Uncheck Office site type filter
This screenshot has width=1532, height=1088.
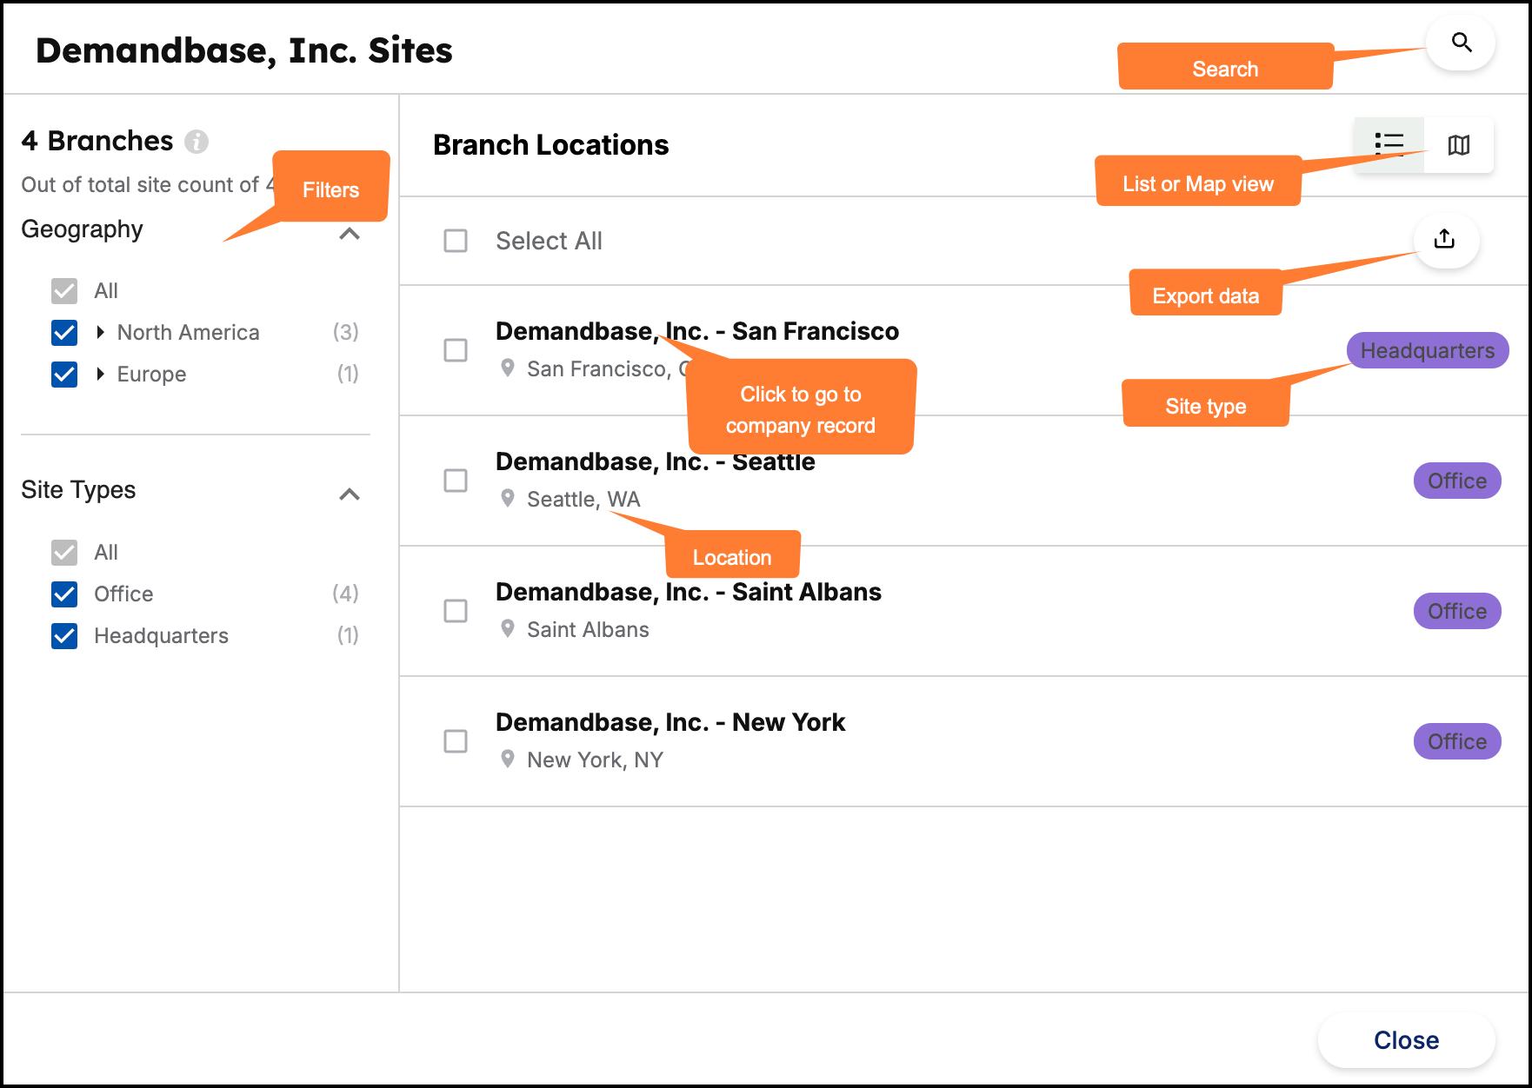point(64,594)
